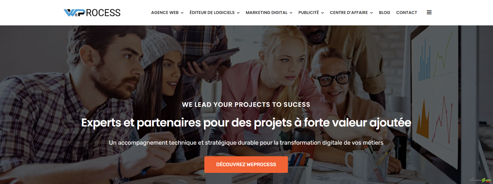Open the Éditeur de Logiciels menu item
This screenshot has height=184, width=493.
[212, 12]
